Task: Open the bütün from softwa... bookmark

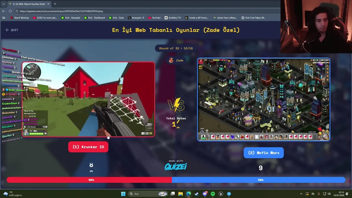Action: coord(225,18)
